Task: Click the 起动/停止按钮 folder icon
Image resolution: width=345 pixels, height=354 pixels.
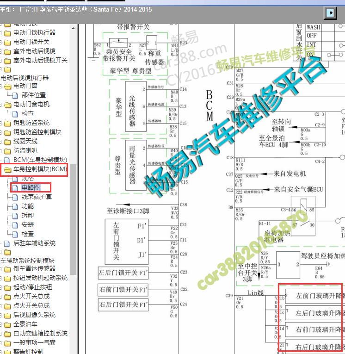Action: click(7, 288)
